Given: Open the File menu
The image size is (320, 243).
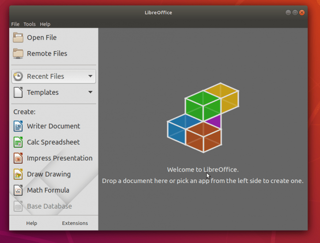Looking at the screenshot, I should 15,24.
